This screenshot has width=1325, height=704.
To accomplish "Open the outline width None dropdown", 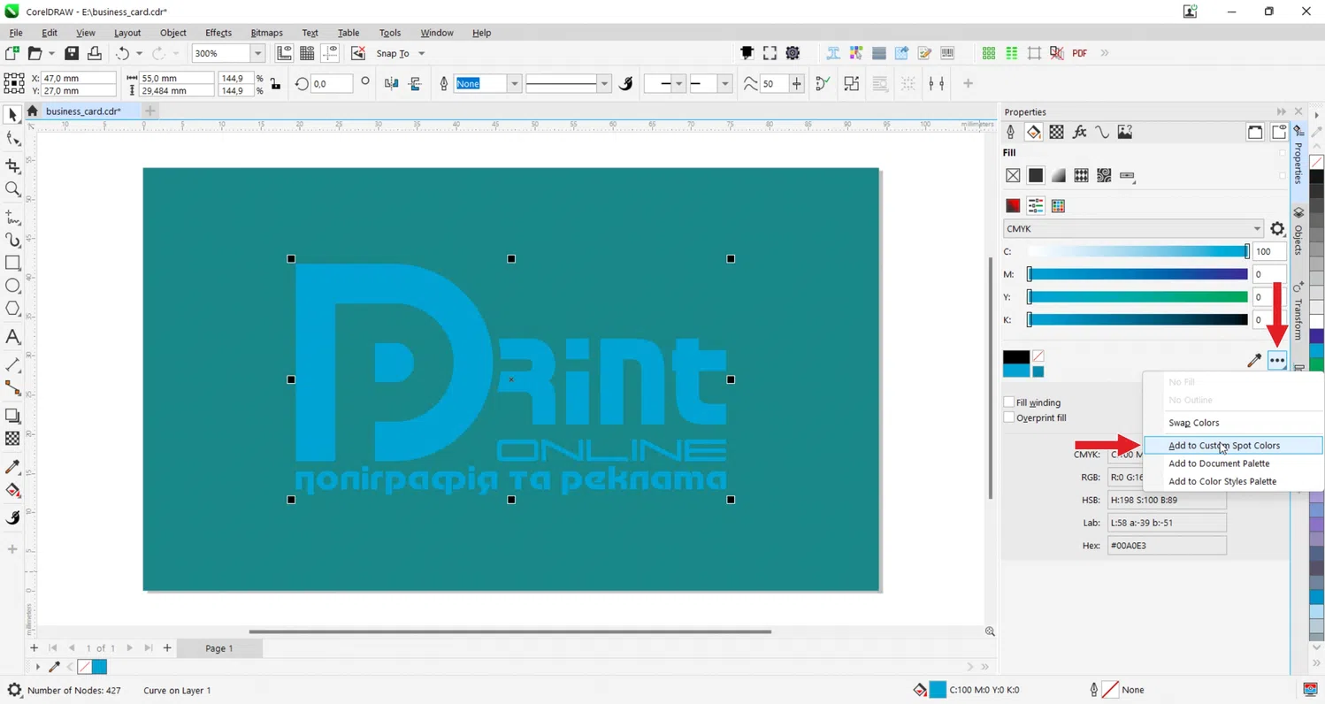I will (513, 83).
